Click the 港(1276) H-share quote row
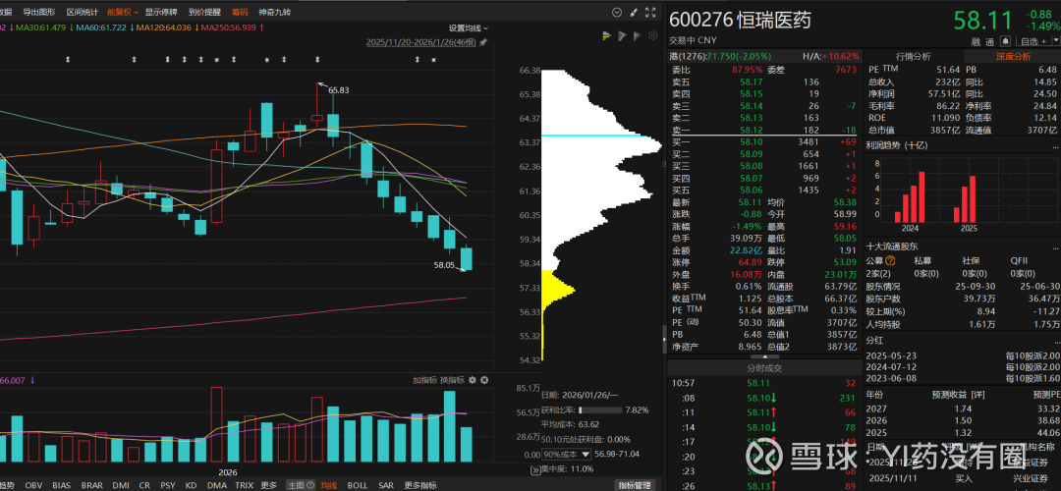The width and height of the screenshot is (1061, 491). 765,56
